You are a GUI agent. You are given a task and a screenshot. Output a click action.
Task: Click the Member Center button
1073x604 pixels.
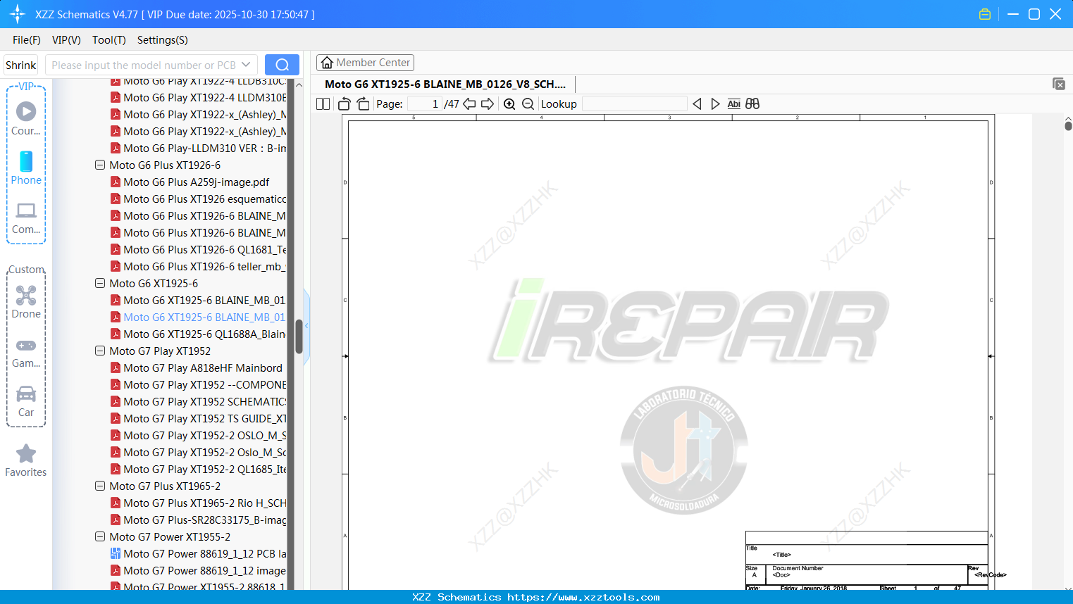(365, 63)
